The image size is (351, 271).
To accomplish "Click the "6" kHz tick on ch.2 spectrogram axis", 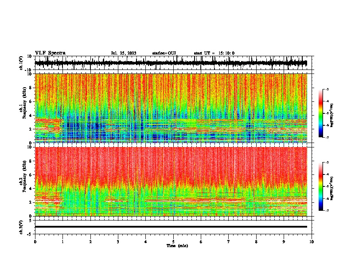I will coord(31,174).
